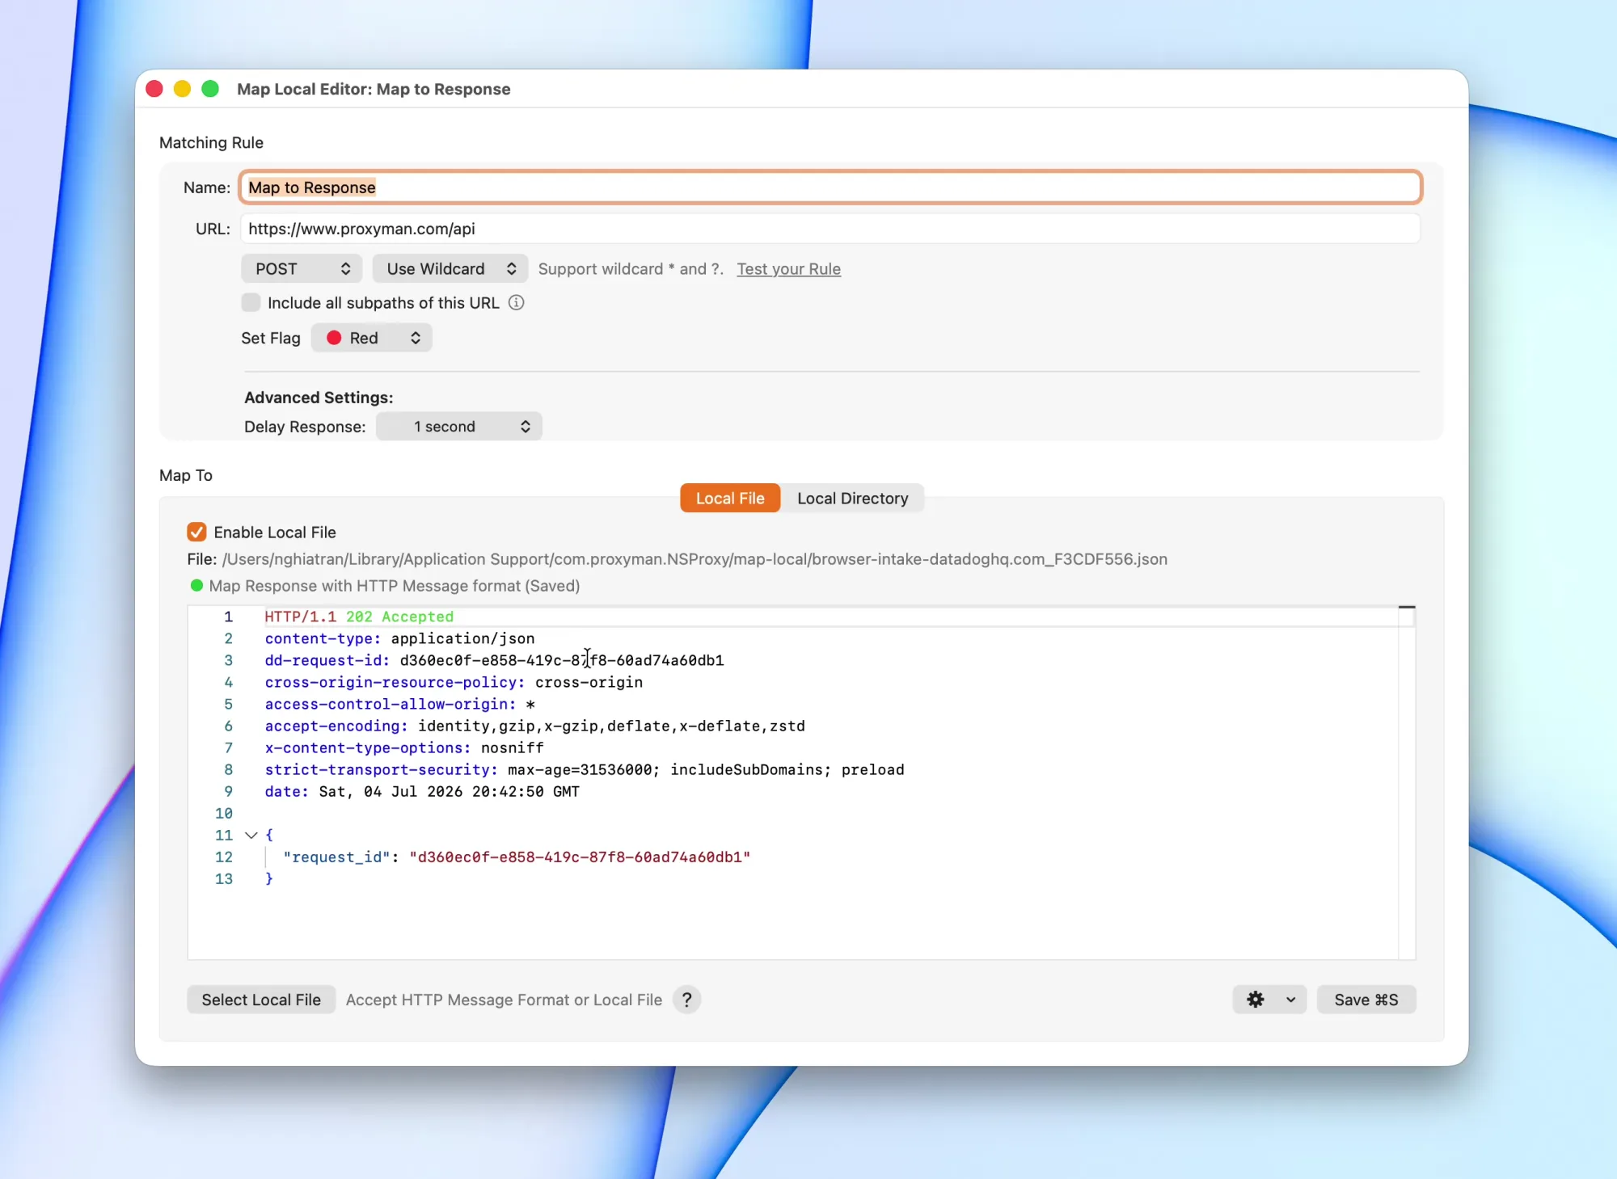Image resolution: width=1617 pixels, height=1179 pixels.
Task: Click the x-content-type-options nosniff line
Action: coord(404,747)
